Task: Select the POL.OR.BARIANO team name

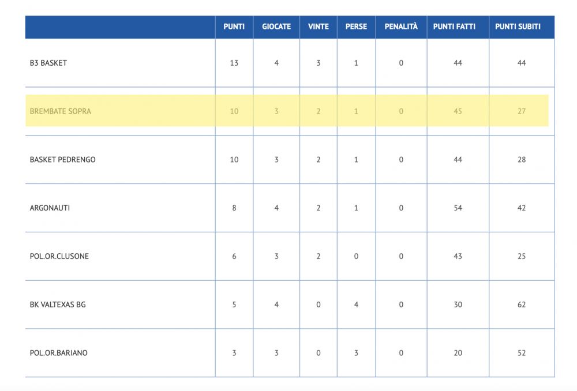Action: click(58, 353)
